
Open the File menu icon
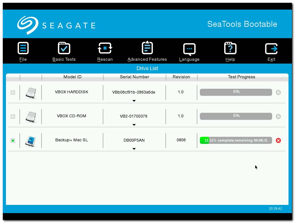point(23,48)
